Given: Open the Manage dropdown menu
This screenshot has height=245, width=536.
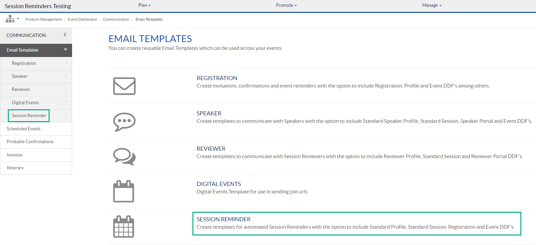Looking at the screenshot, I should pos(432,5).
